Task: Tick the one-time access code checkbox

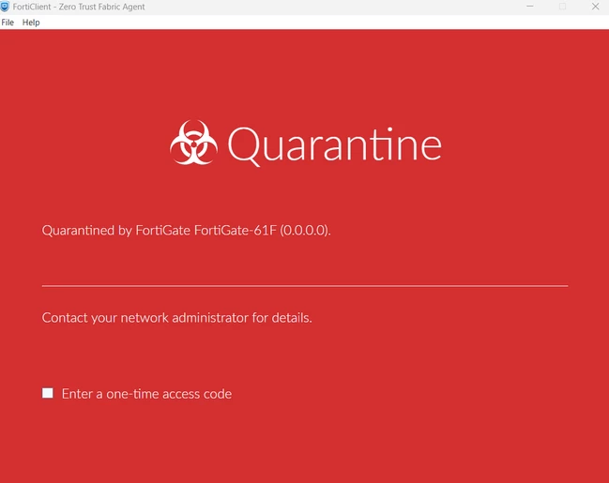Action: tap(48, 393)
